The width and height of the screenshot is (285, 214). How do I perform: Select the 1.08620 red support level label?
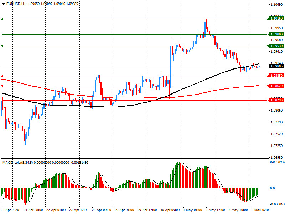click(x=276, y=86)
